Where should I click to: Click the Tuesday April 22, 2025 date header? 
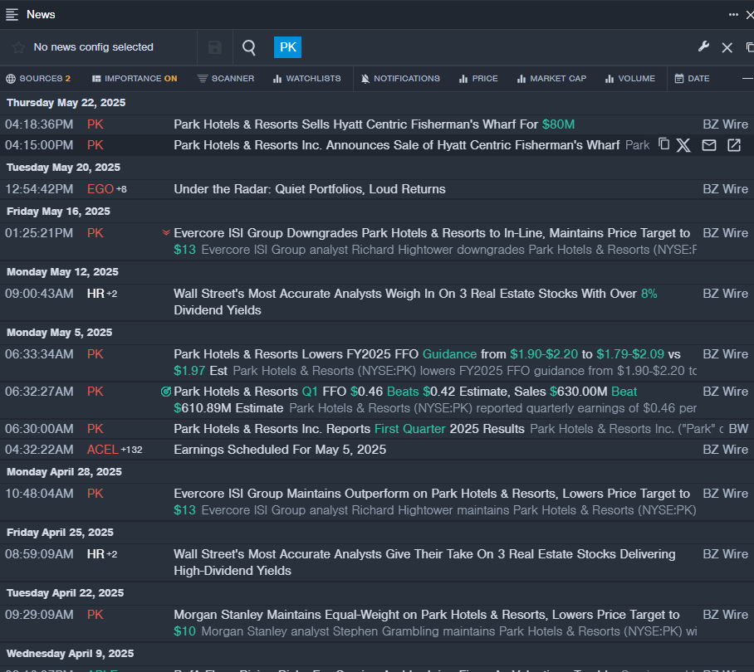coord(65,592)
